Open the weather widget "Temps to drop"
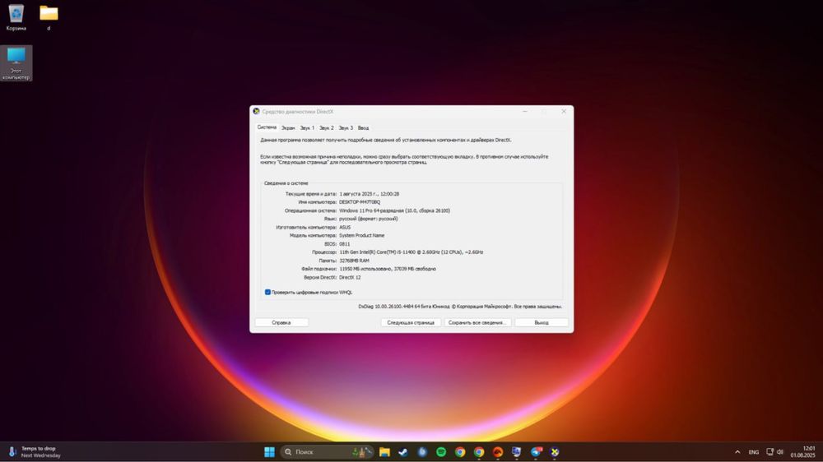 click(x=34, y=452)
